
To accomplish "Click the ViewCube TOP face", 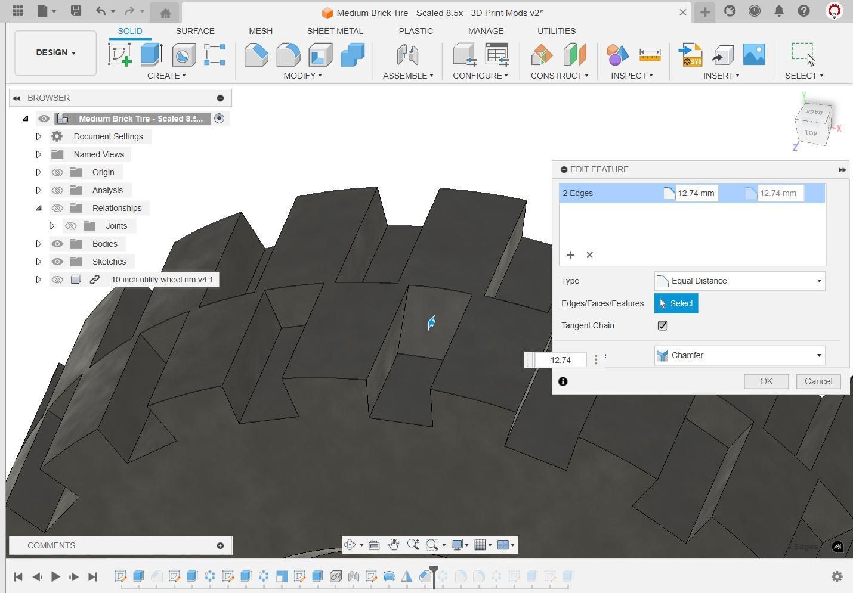I will pyautogui.click(x=811, y=133).
